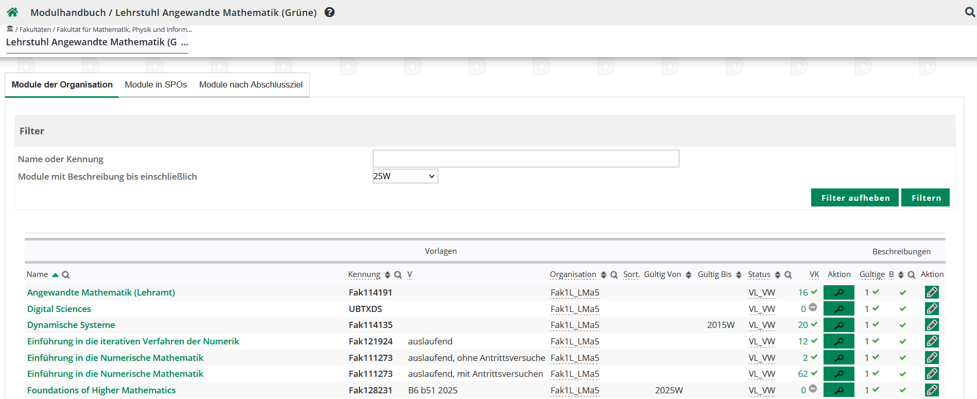
Task: Click the Filtern button
Action: (x=925, y=198)
